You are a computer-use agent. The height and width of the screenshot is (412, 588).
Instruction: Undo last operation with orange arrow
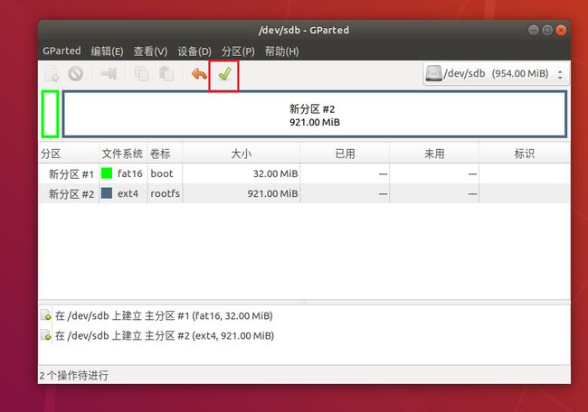tap(199, 74)
